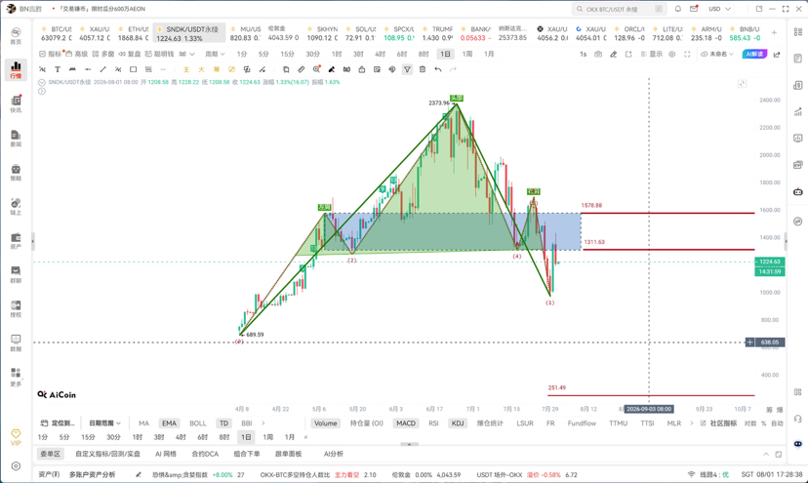Image resolution: width=808 pixels, height=483 pixels.
Task: Select the text annotation tool
Action: [58, 69]
